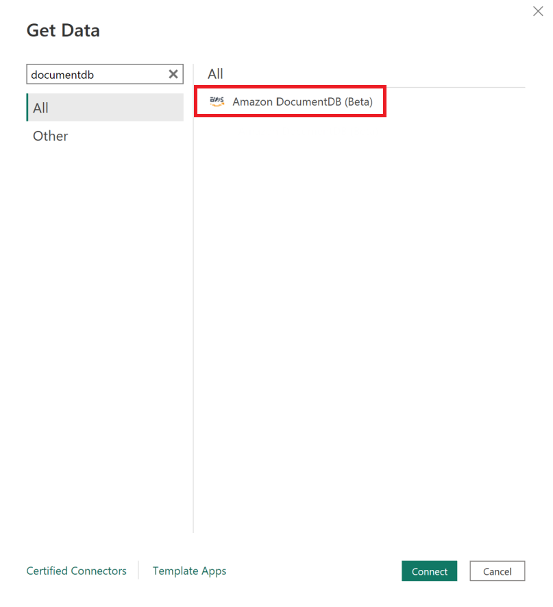553x607 pixels.
Task: Click the AWS logo beside the connector name
Action: (217, 101)
